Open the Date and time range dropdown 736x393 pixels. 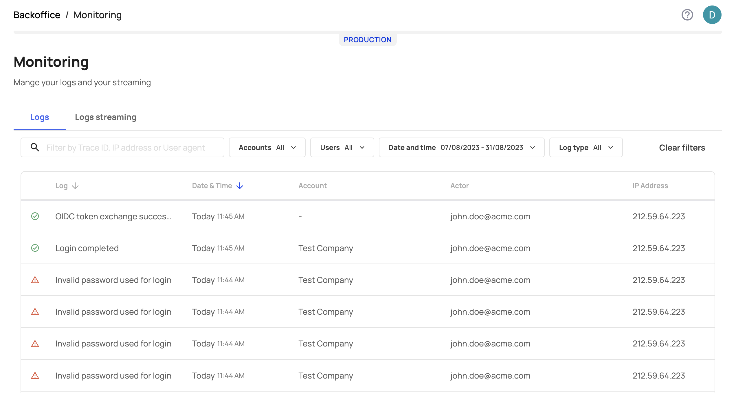(461, 147)
